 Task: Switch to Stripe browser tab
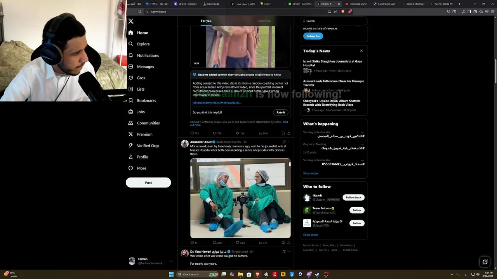(186, 4)
